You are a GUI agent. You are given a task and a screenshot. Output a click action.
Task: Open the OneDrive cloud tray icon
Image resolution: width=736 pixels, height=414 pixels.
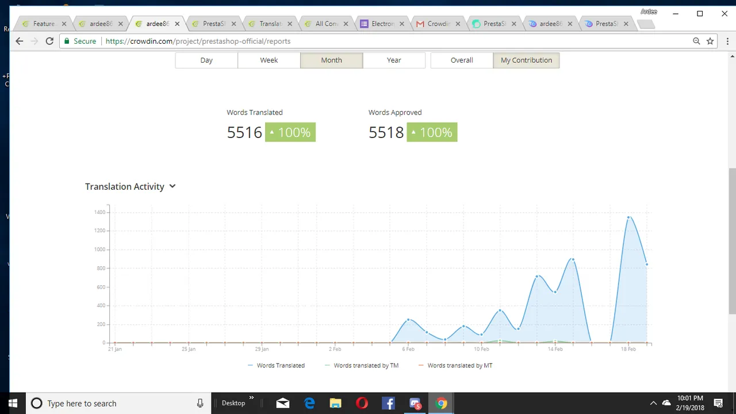tap(666, 403)
